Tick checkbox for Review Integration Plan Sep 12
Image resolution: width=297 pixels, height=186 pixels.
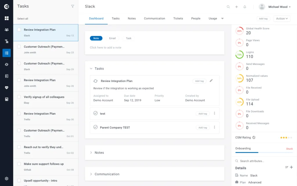19,30
